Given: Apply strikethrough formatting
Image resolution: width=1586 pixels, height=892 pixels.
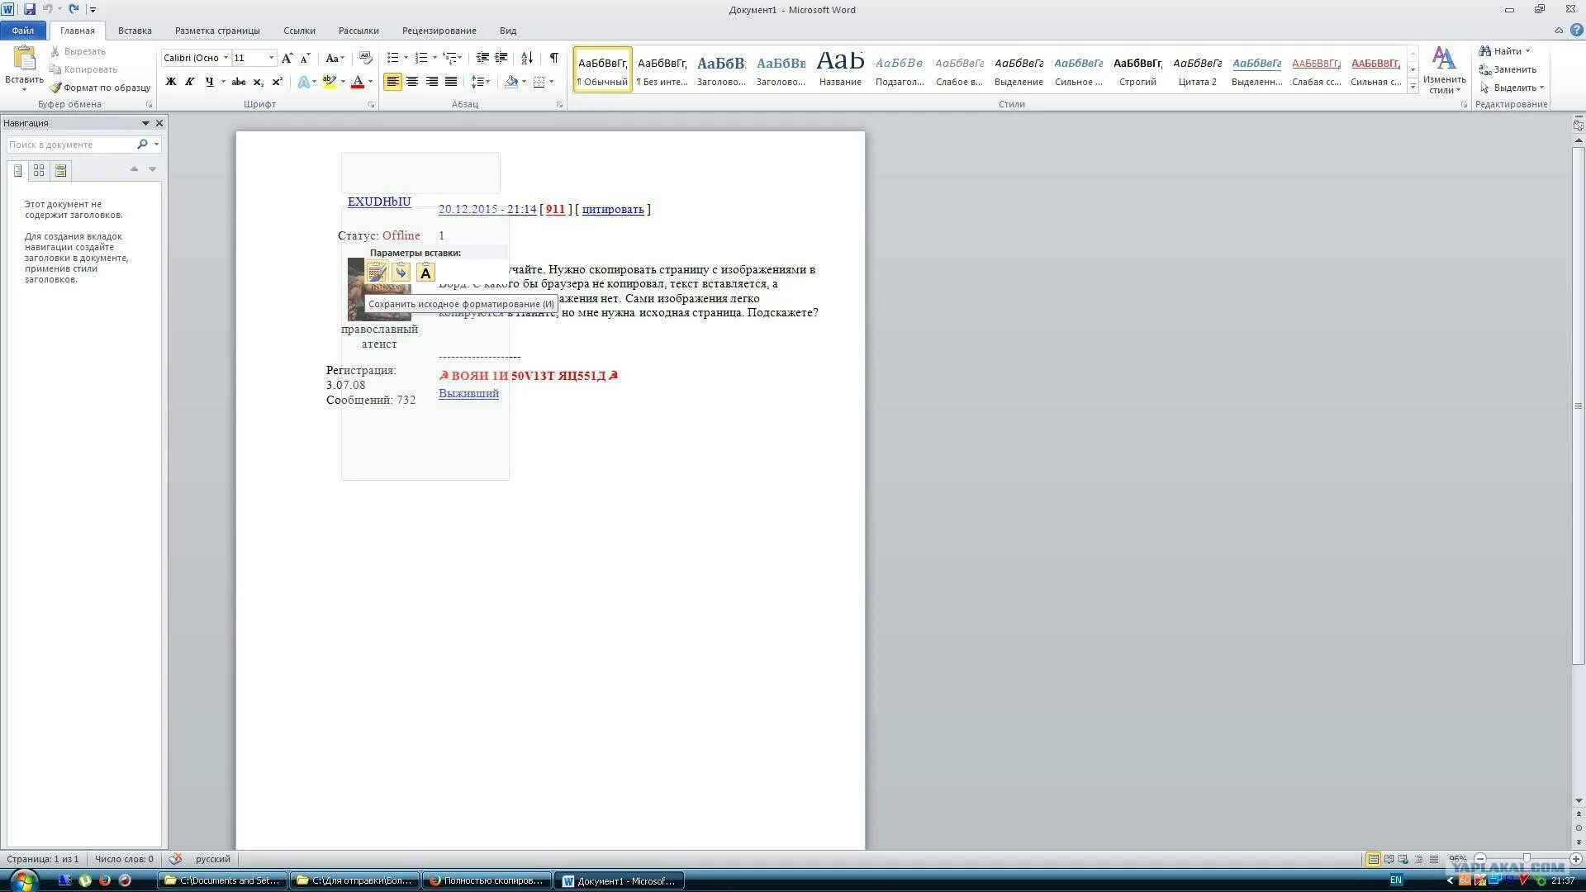Looking at the screenshot, I should [x=239, y=82].
